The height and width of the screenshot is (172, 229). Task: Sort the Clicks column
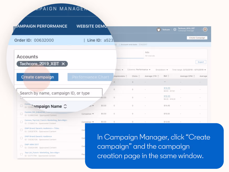(x=139, y=76)
